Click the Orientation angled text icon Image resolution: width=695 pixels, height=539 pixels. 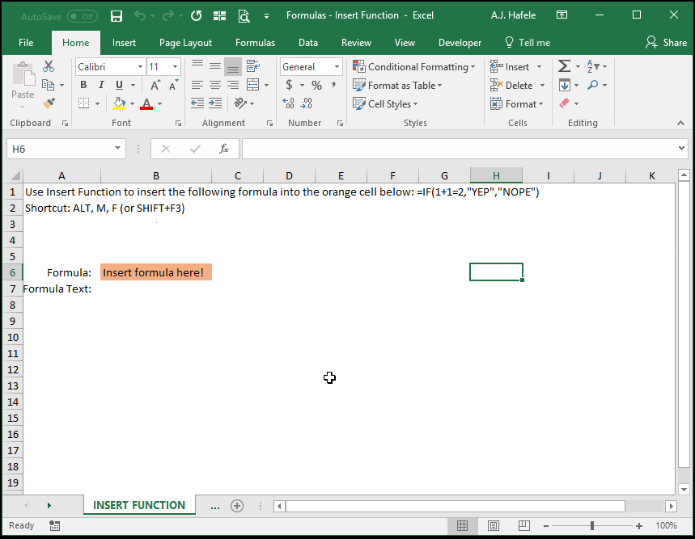click(239, 103)
